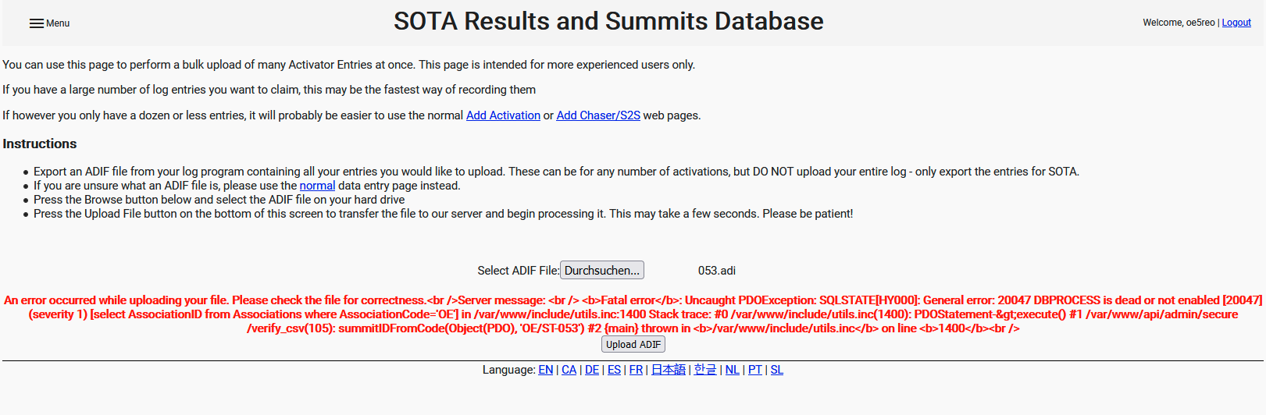Follow the 'normal' data entry link
This screenshot has width=1266, height=415.
point(317,186)
